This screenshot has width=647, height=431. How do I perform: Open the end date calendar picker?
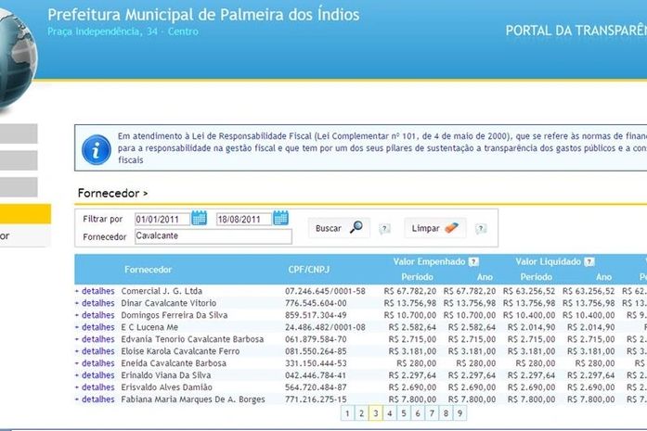click(x=281, y=218)
